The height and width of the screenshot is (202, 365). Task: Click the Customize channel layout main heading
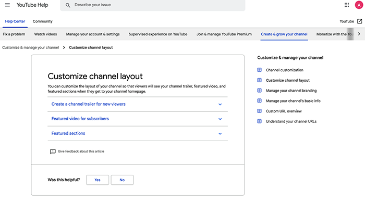click(95, 76)
